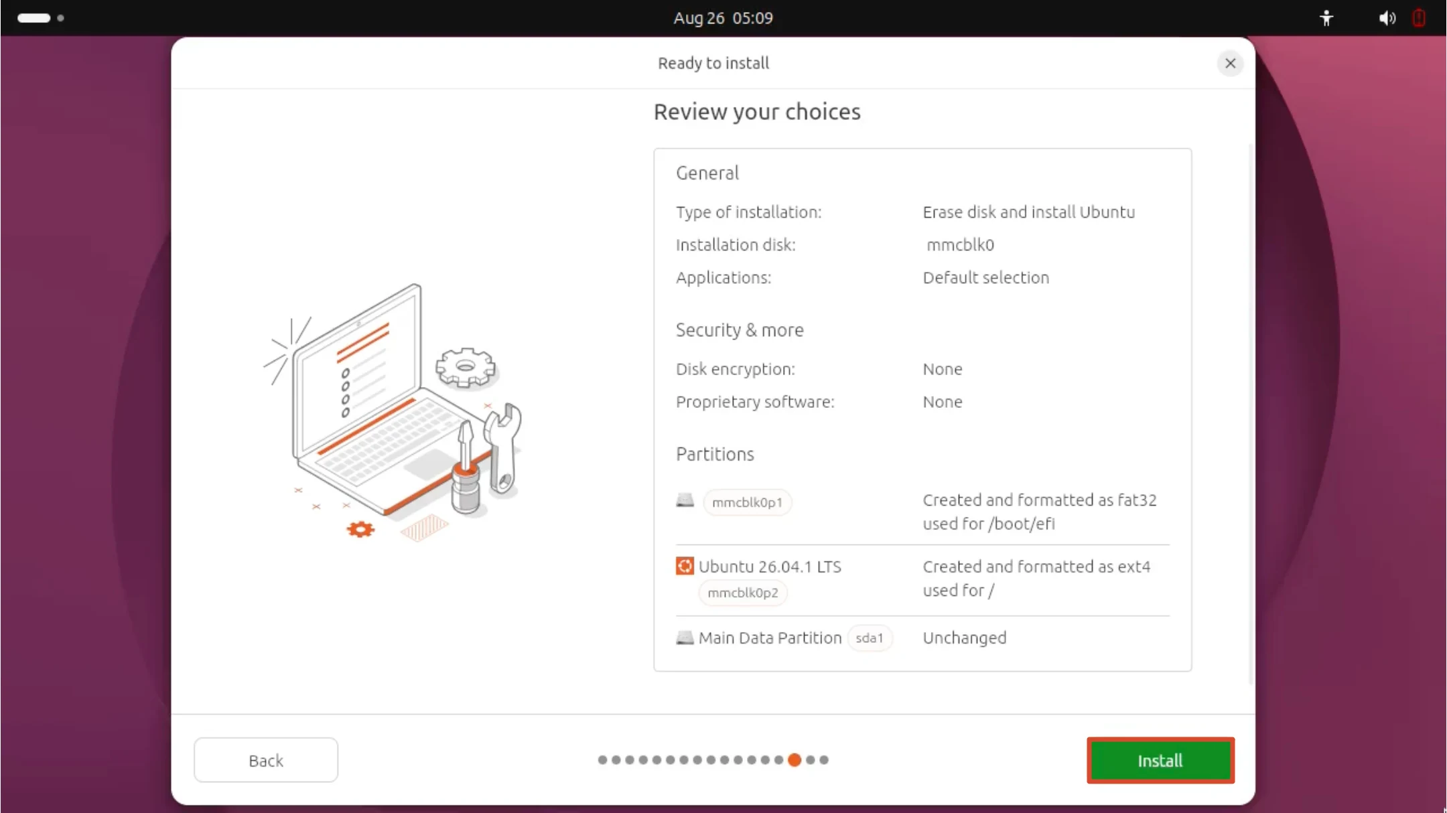Screen dimensions: 1447x813
Task: Click the green Install button
Action: 1160,760
